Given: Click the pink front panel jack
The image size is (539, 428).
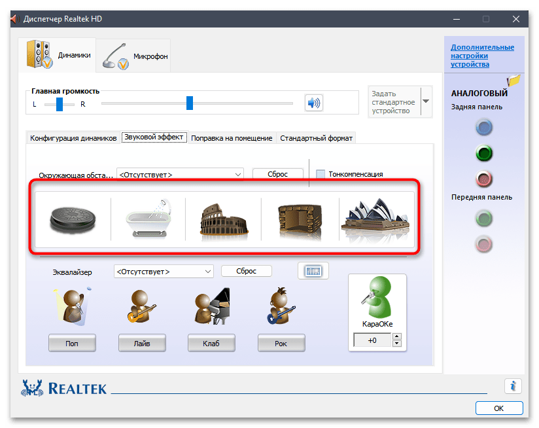Looking at the screenshot, I should pos(484,244).
